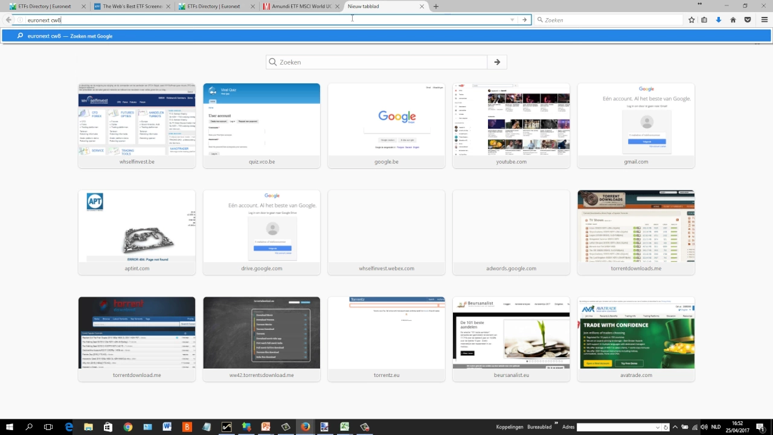Open the address bar history dropdown
Viewport: 773px width, 435px height.
coord(512,20)
